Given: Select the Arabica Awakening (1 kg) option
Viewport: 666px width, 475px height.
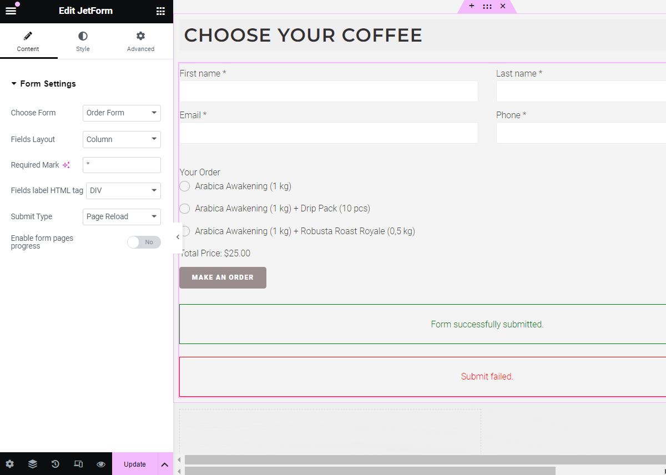Looking at the screenshot, I should pos(184,186).
